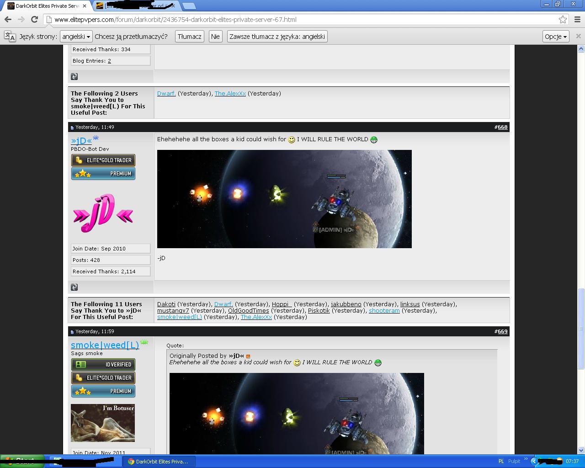Image resolution: width=585 pixels, height=468 pixels.
Task: Click the post icon beside Yesterday, 11:49
Action: coord(72,128)
